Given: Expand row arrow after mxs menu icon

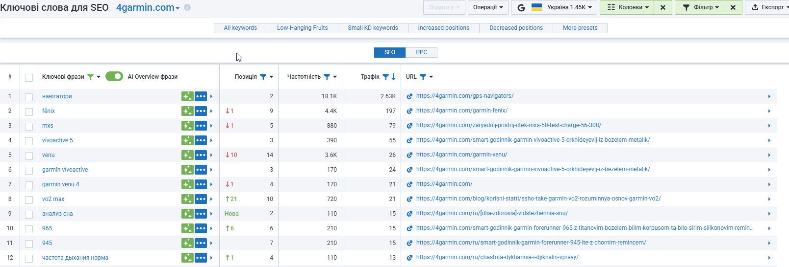Looking at the screenshot, I should (x=211, y=126).
